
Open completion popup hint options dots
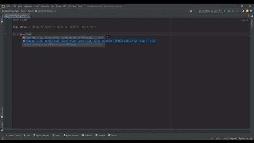[x=103, y=44]
